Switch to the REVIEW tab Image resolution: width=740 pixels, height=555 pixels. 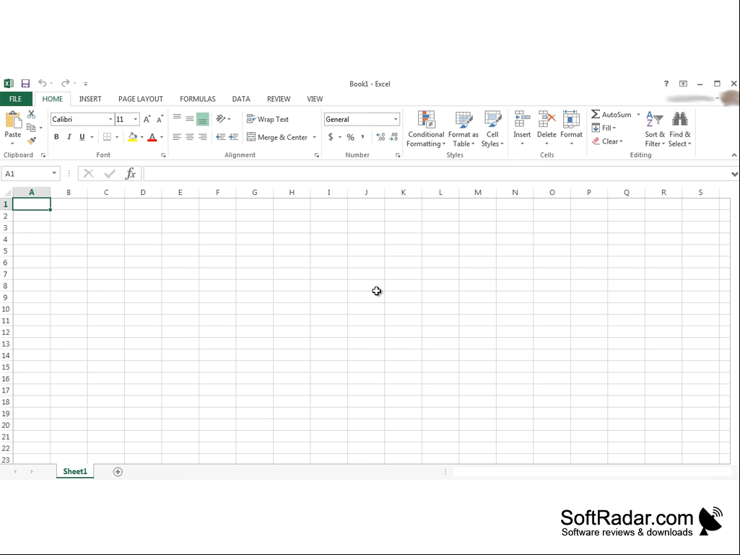(x=279, y=99)
